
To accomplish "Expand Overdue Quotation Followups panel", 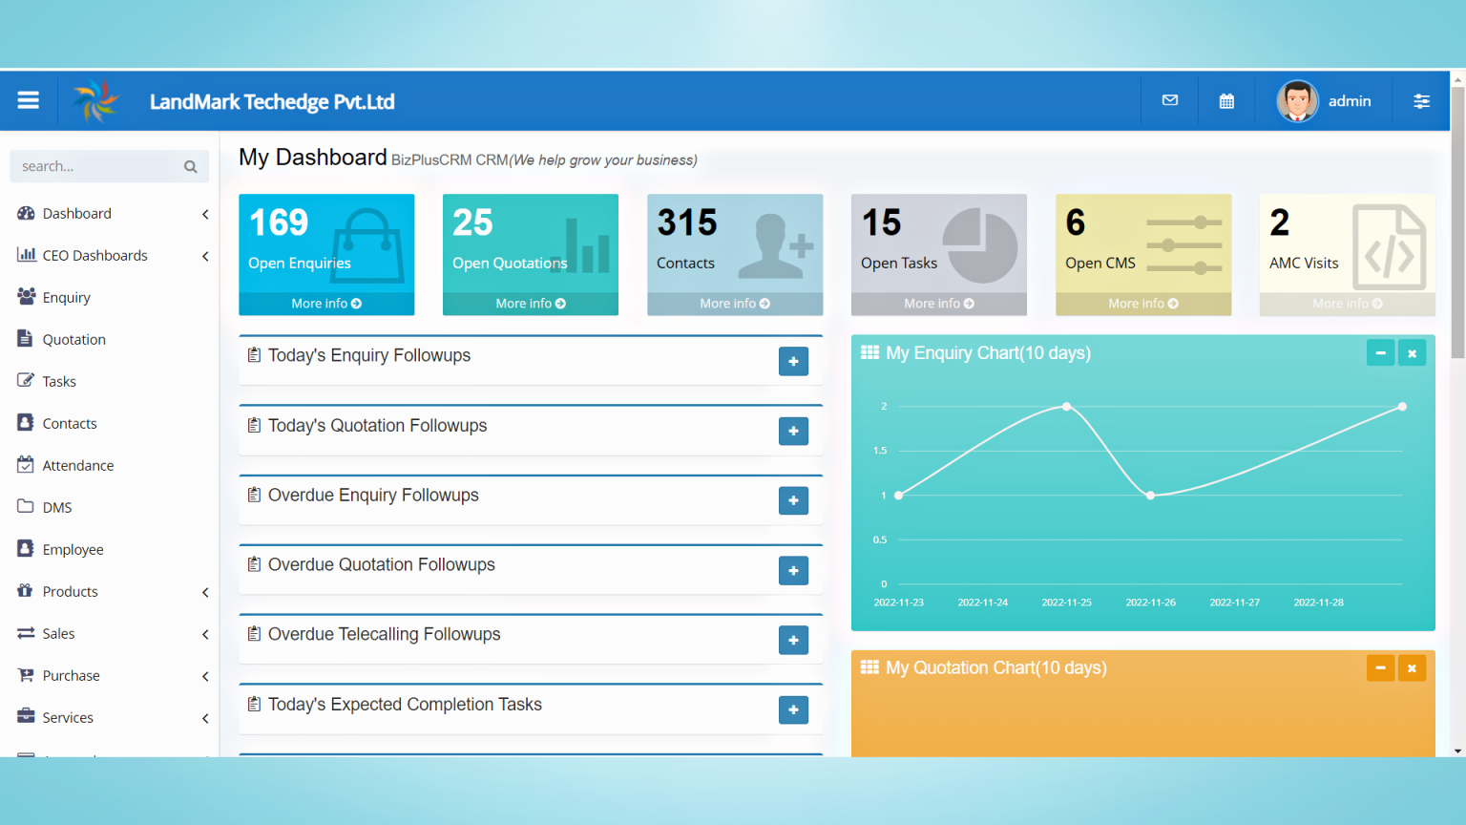I will (x=793, y=571).
